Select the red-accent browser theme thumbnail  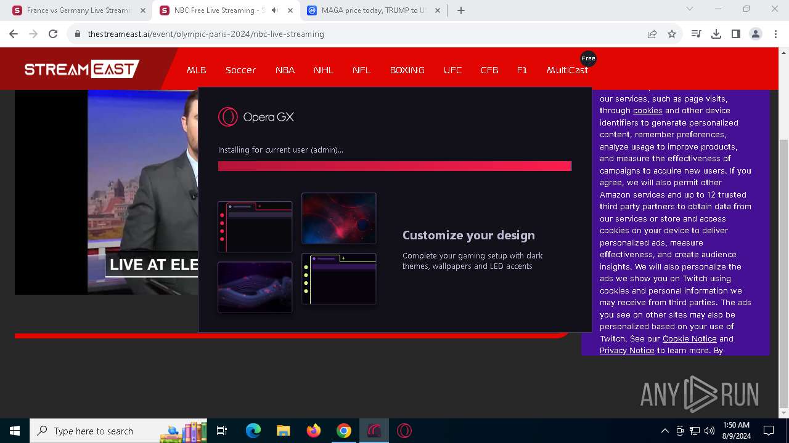(x=255, y=226)
